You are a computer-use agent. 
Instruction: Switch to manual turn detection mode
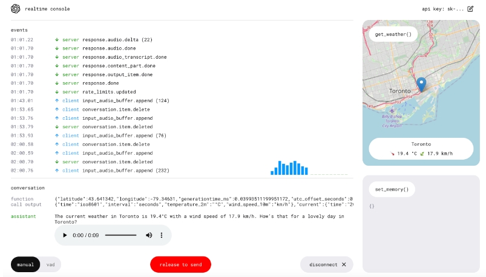point(25,264)
